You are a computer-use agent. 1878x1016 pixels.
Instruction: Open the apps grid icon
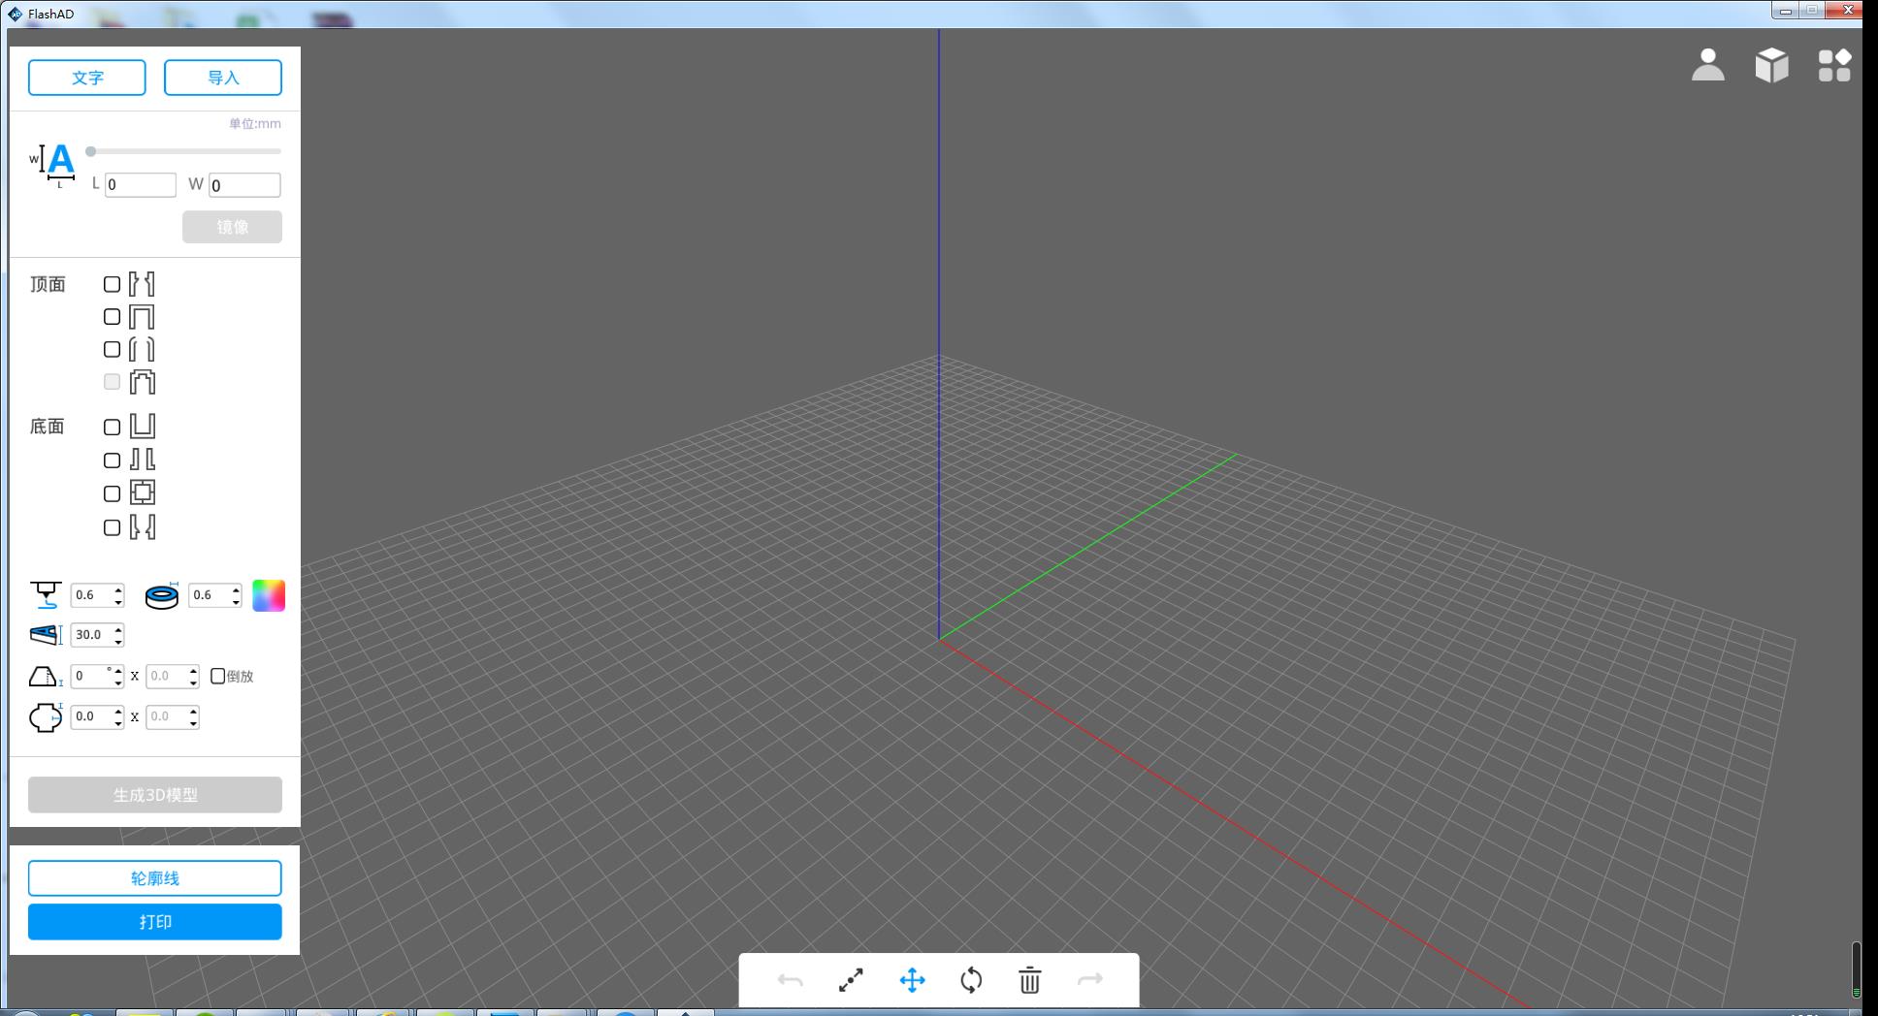[x=1834, y=65]
